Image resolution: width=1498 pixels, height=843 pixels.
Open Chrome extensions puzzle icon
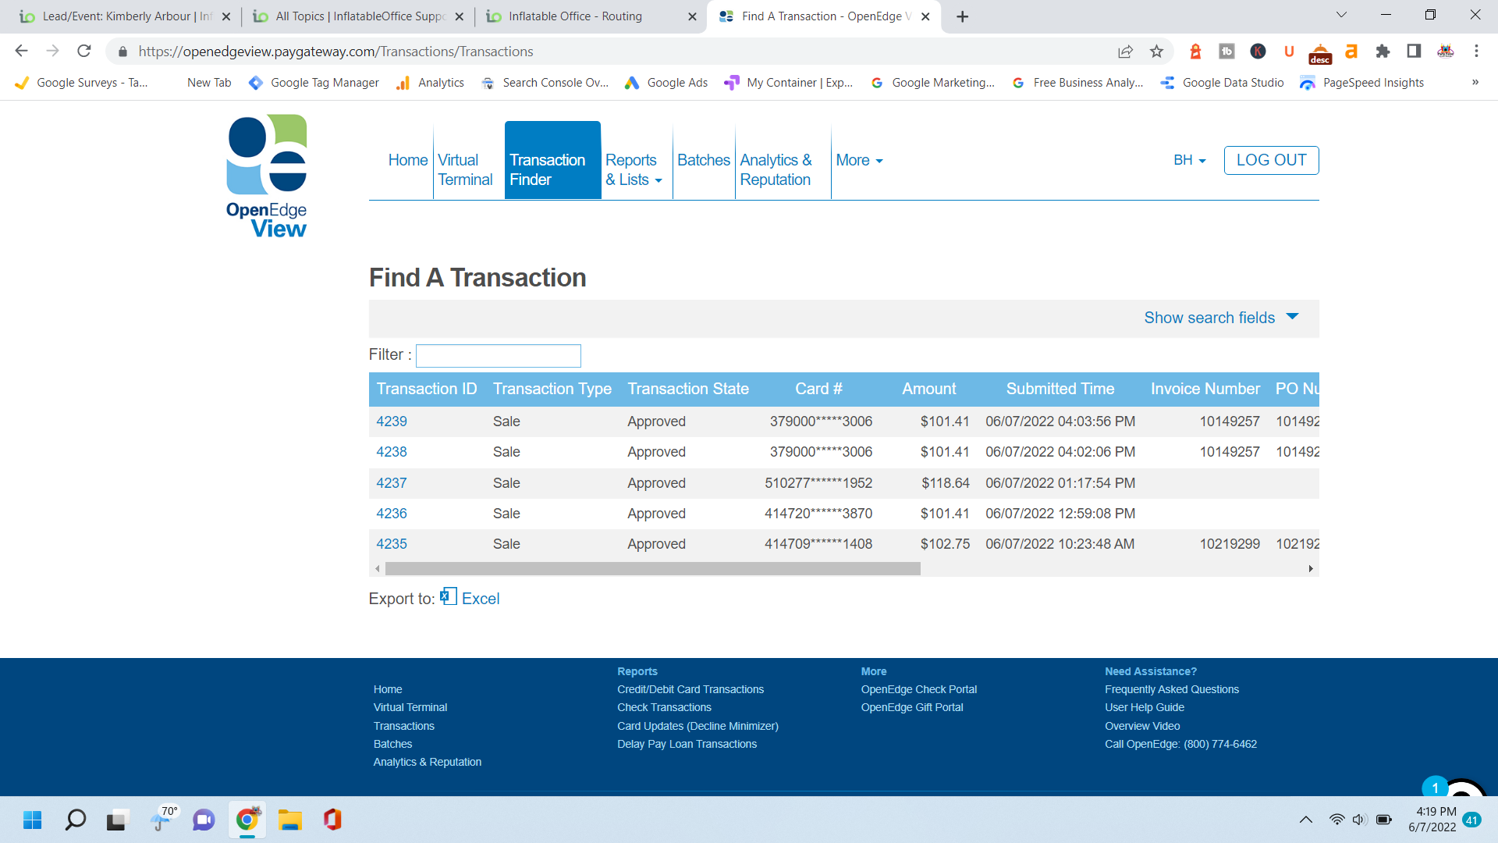1383,52
